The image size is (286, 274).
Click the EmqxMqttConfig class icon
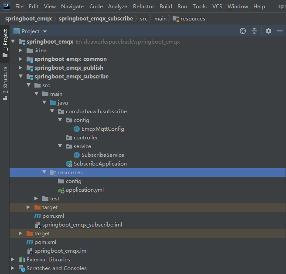click(x=77, y=129)
